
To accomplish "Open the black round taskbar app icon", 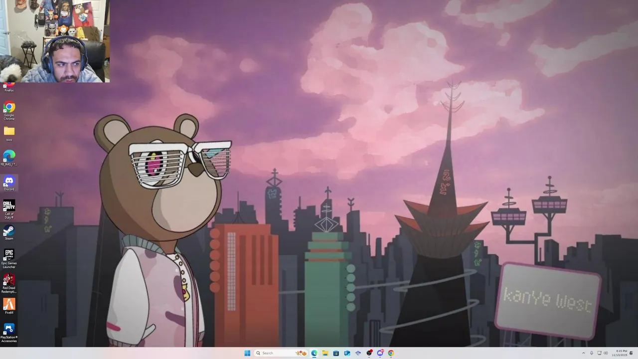I will coord(369,353).
